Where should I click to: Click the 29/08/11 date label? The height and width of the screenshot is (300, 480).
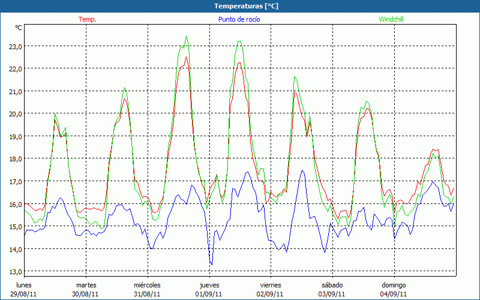click(x=24, y=294)
